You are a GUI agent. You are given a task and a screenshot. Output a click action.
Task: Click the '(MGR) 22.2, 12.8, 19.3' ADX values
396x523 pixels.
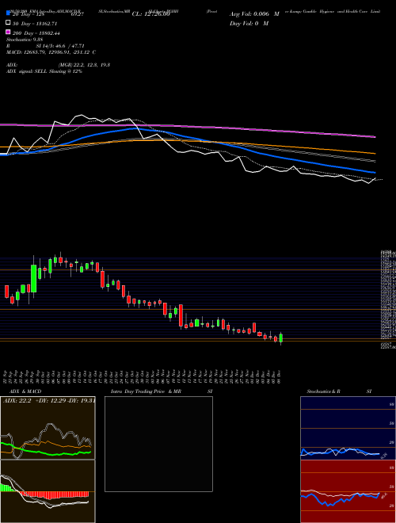84,65
